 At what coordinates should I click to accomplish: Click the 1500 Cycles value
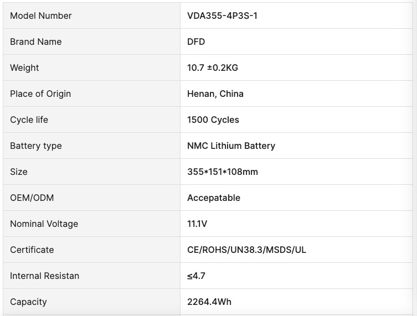coord(213,120)
